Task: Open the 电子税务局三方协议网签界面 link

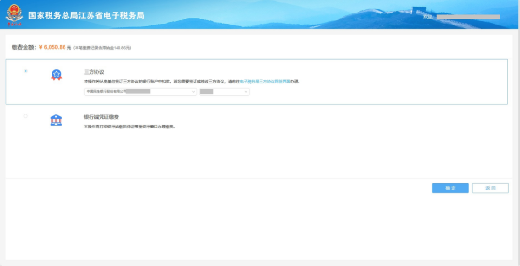Action: coord(265,81)
